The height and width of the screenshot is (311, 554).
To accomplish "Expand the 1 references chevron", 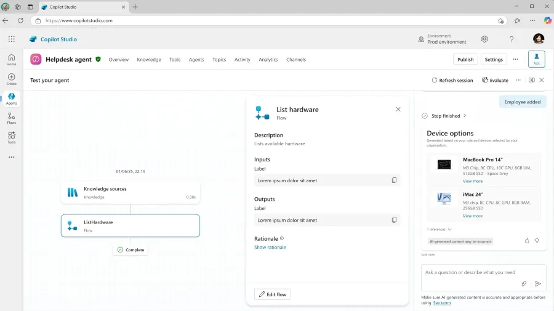I will [450, 229].
